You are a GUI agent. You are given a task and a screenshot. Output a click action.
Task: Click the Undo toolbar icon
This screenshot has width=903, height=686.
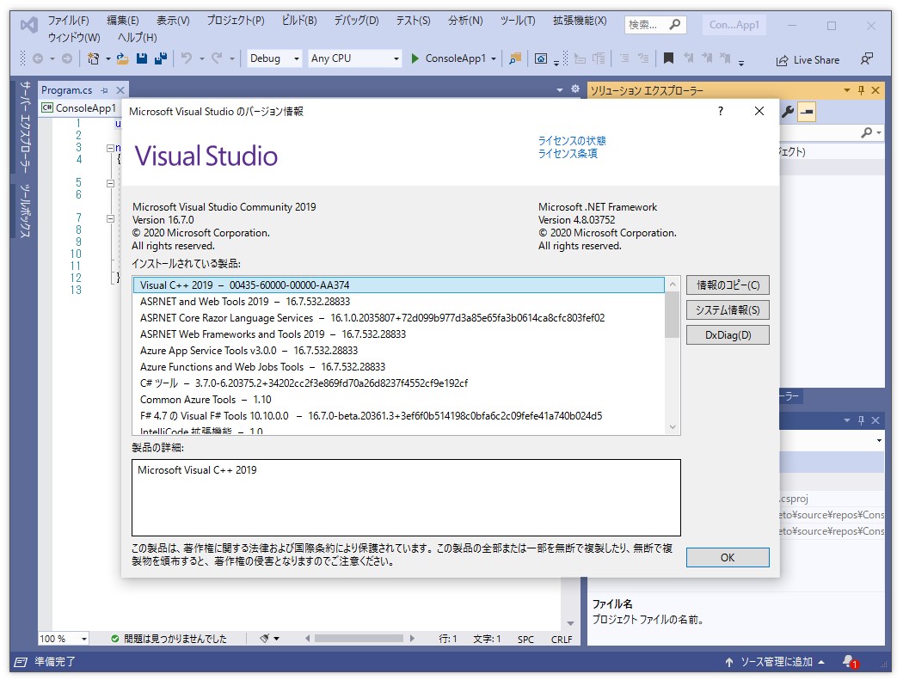click(x=188, y=58)
